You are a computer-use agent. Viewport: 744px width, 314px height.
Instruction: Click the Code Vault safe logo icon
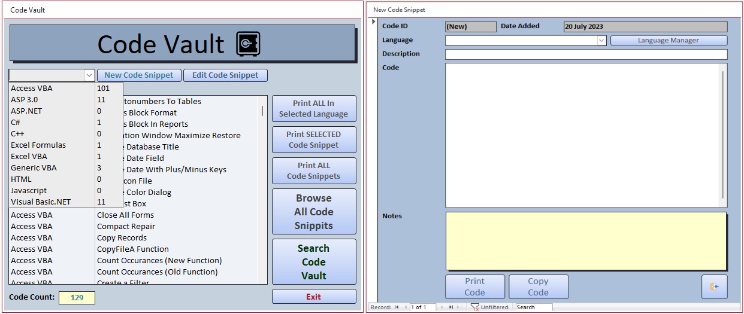point(247,44)
